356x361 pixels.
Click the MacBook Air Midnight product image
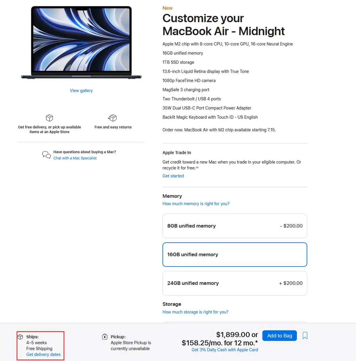coord(81,43)
